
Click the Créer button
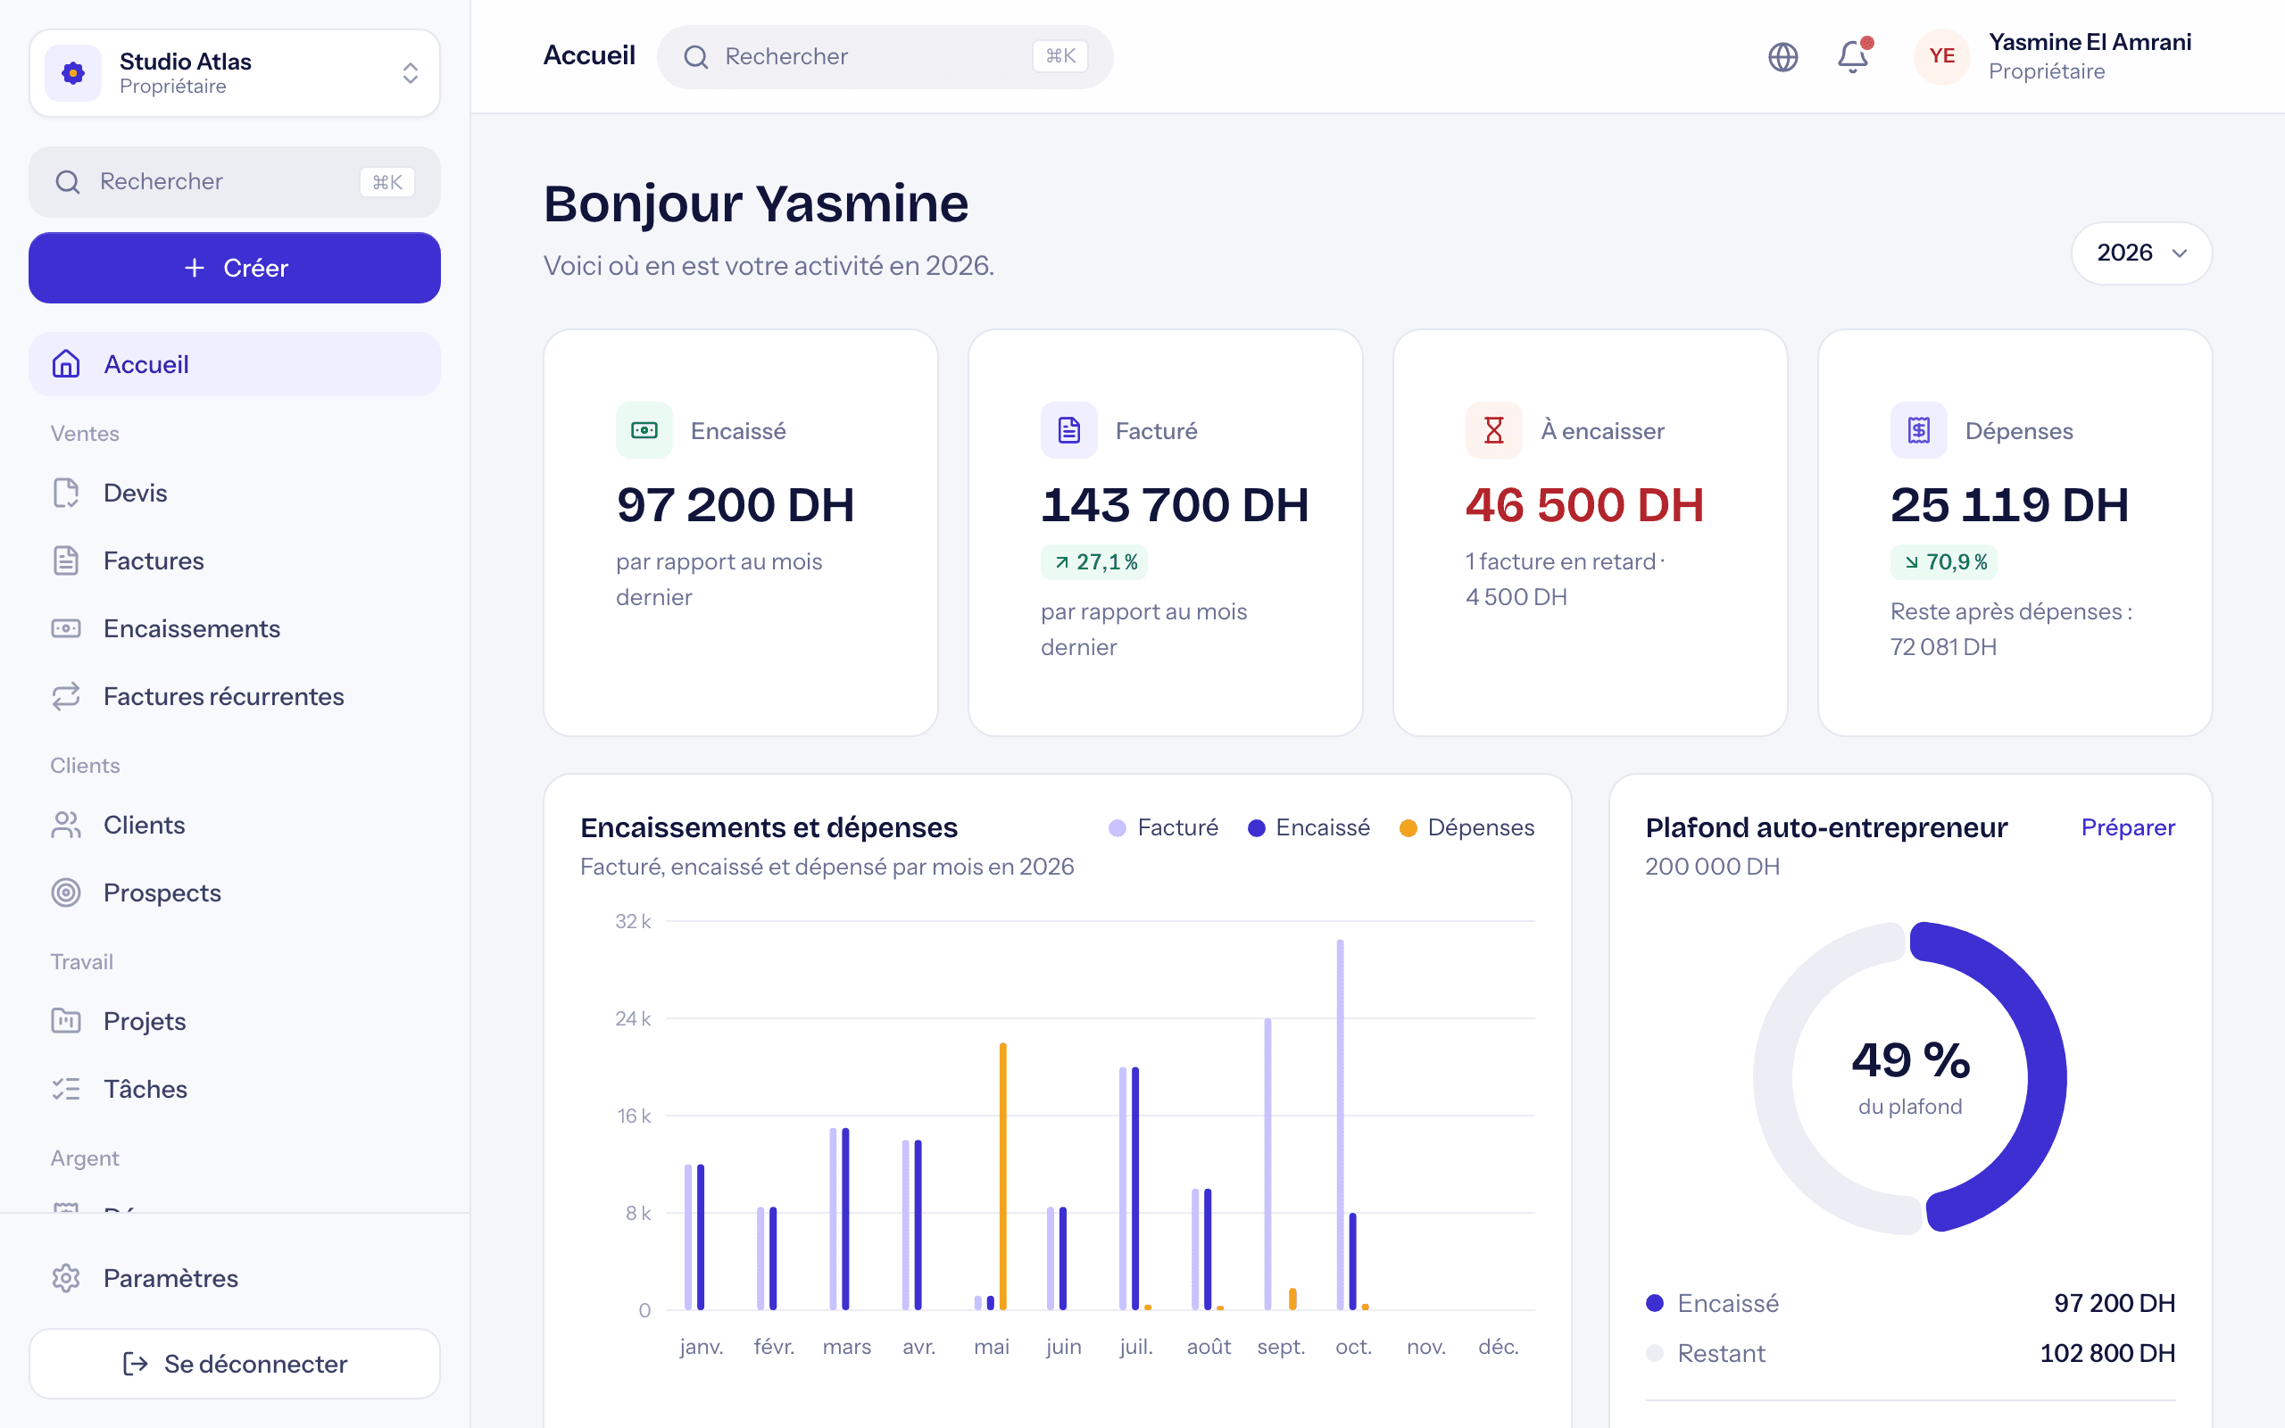(234, 269)
